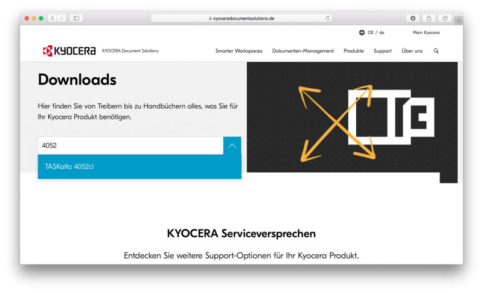Click the Downloads heading
Viewport: 483px width, 293px height.
click(77, 80)
